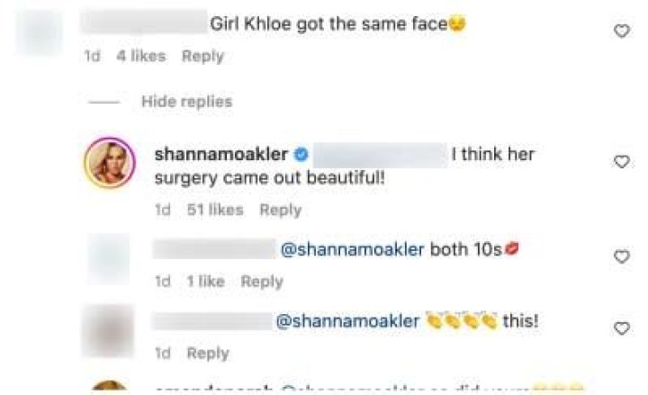Reply to the "this!" comment
Screen dimensions: 648x395
click(207, 353)
